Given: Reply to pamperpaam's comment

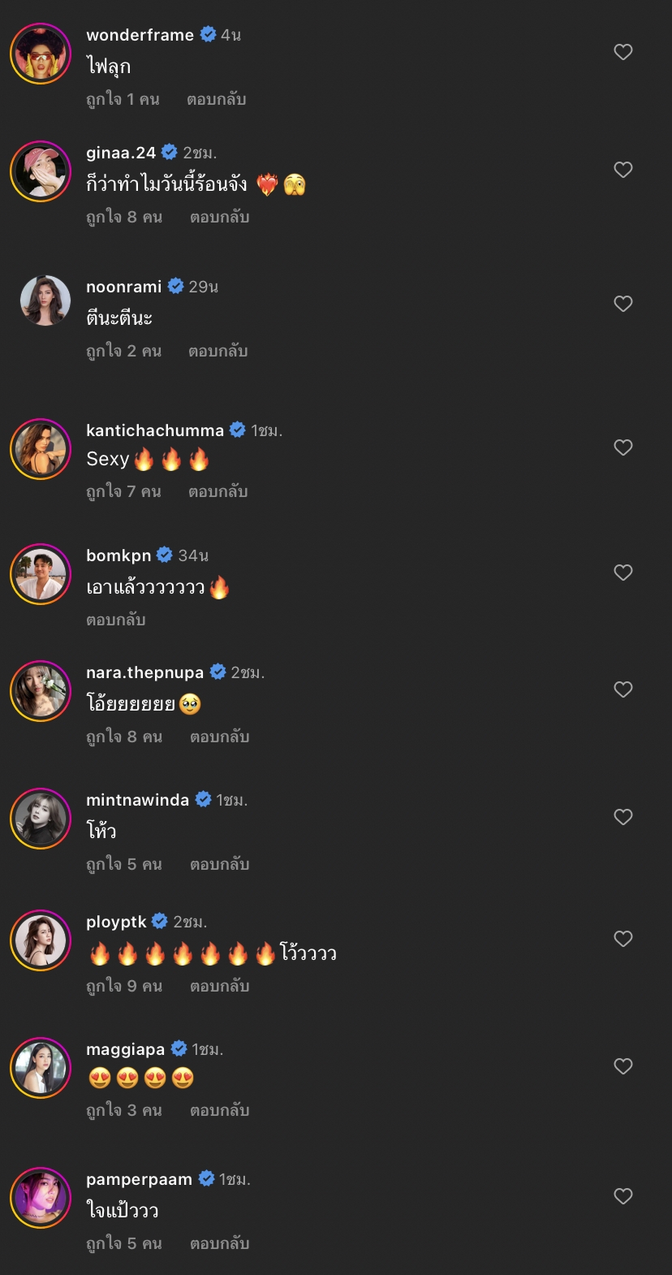Looking at the screenshot, I should point(219,1244).
